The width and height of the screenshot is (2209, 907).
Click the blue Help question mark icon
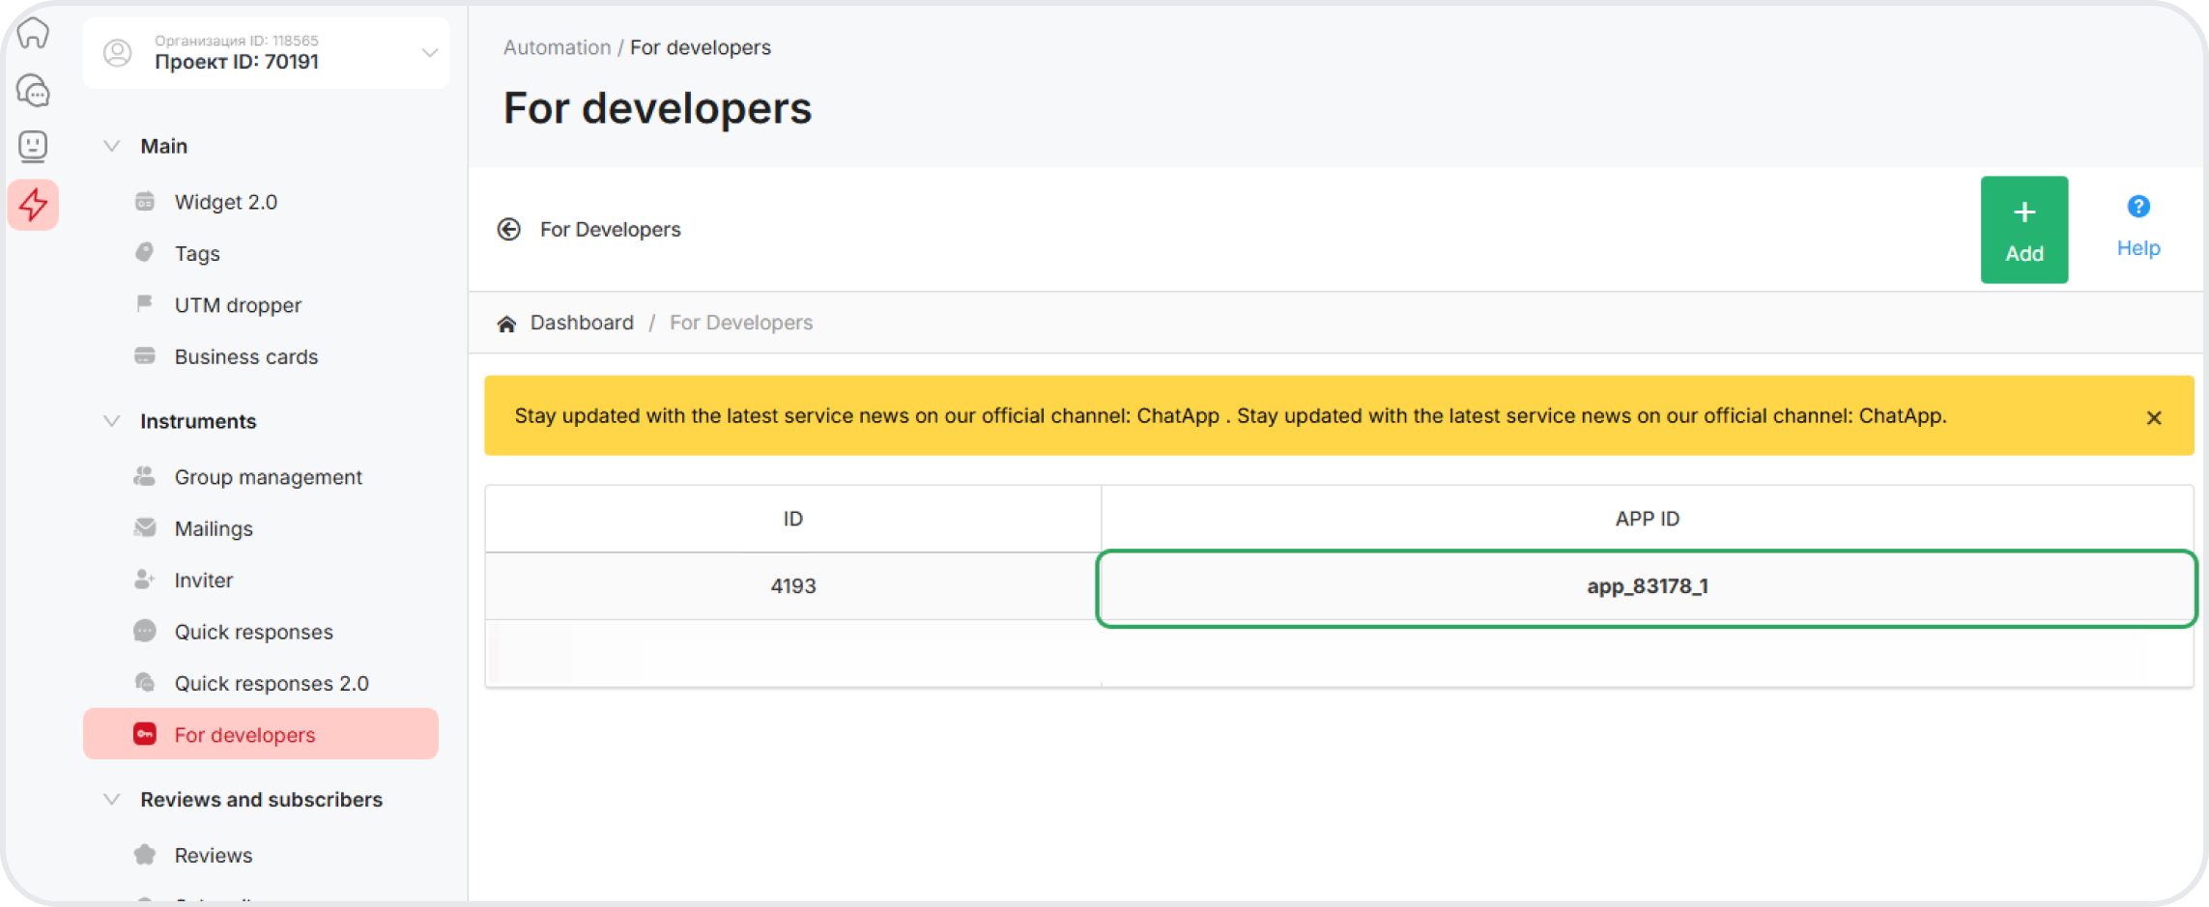coord(2137,207)
